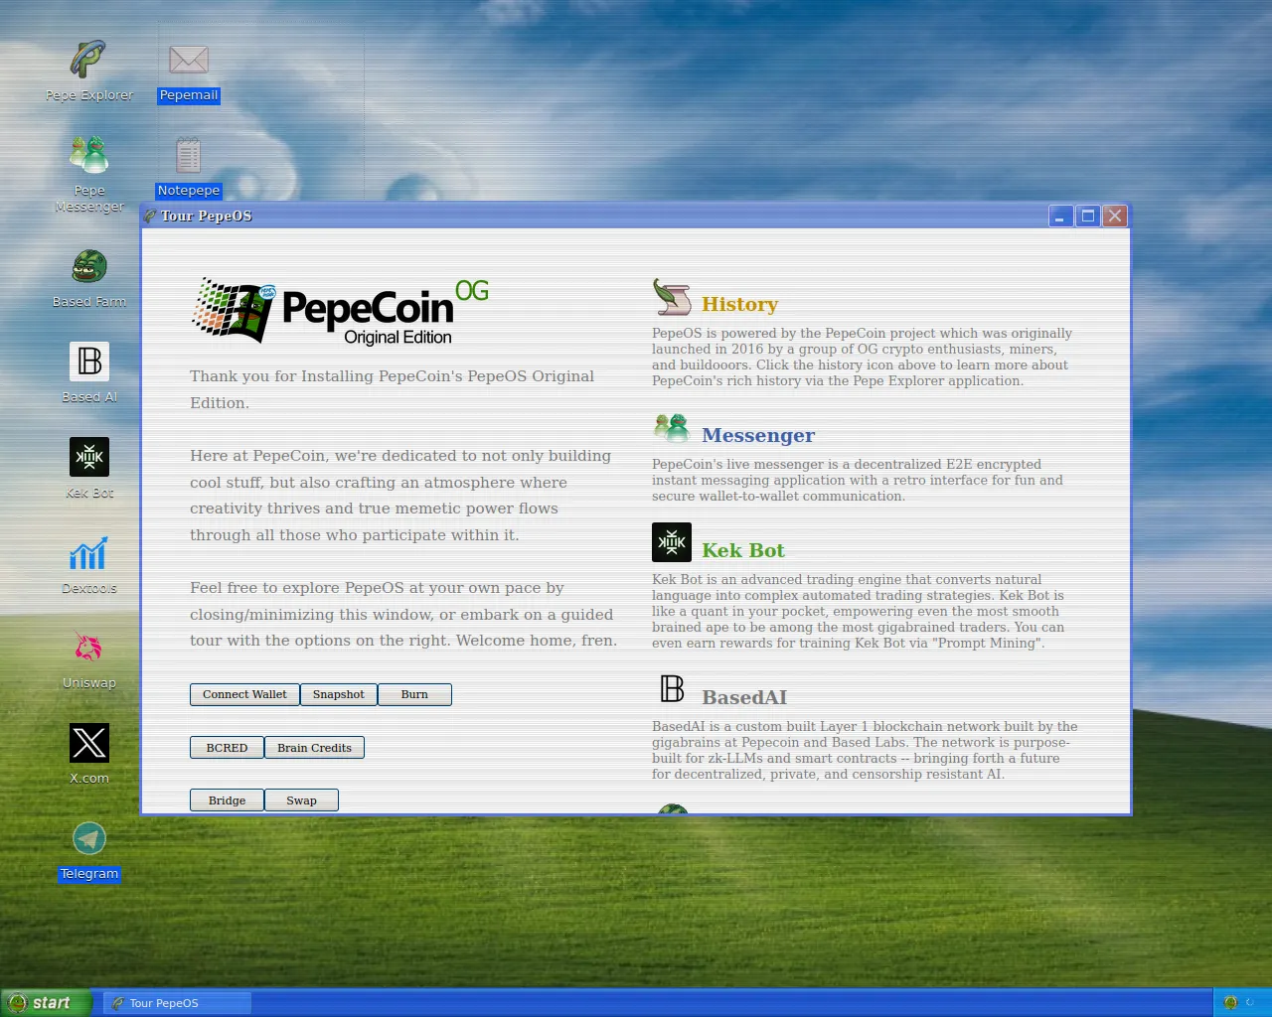This screenshot has width=1272, height=1017.
Task: Click the Bridge button
Action: [x=227, y=800]
